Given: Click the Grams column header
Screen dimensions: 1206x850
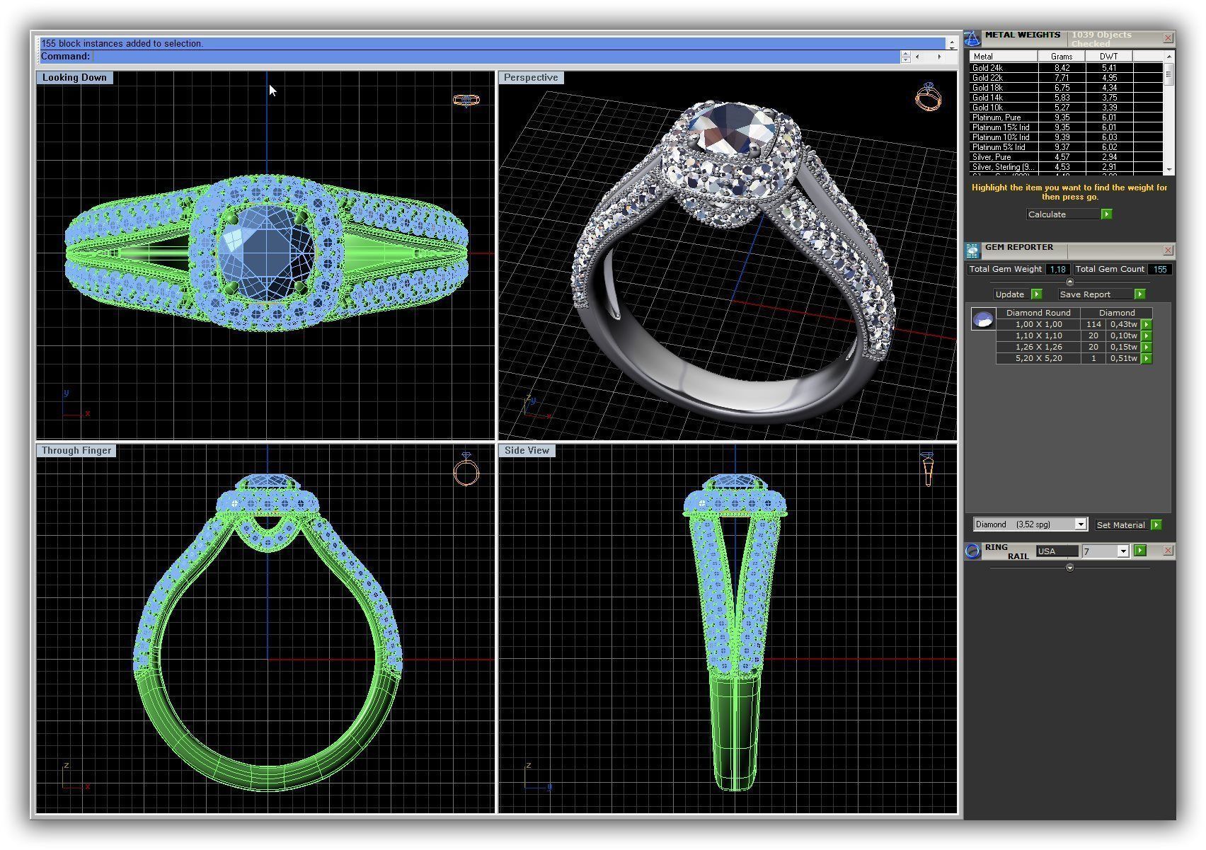Looking at the screenshot, I should [x=1062, y=57].
